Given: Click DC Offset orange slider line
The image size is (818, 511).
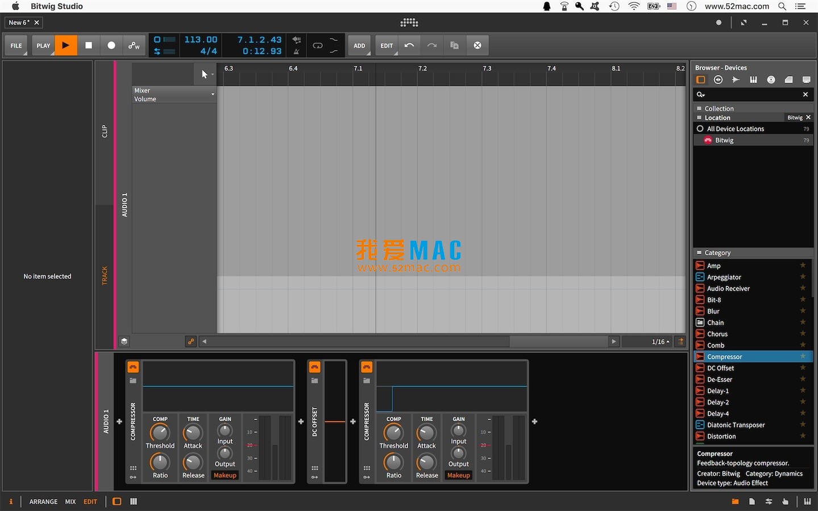Looking at the screenshot, I should (335, 422).
